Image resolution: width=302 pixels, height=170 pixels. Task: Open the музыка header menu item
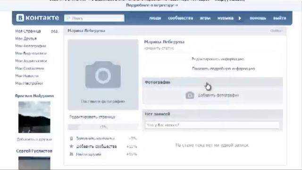(226, 18)
